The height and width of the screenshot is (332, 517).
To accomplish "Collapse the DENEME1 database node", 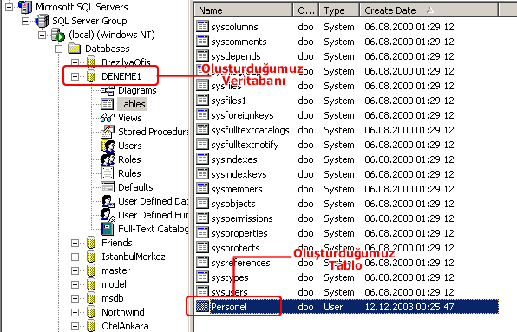I will pyautogui.click(x=75, y=76).
